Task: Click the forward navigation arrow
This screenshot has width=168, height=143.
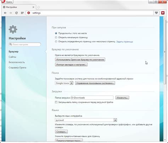Action: pos(11,13)
